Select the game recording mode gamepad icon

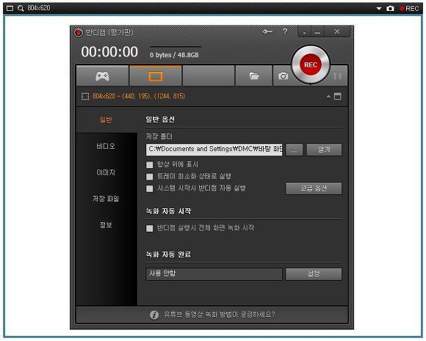tap(102, 76)
